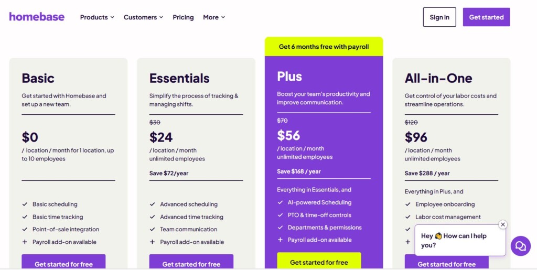Start free with the Essentials plan
This screenshot has width=537, height=270.
coord(191,263)
